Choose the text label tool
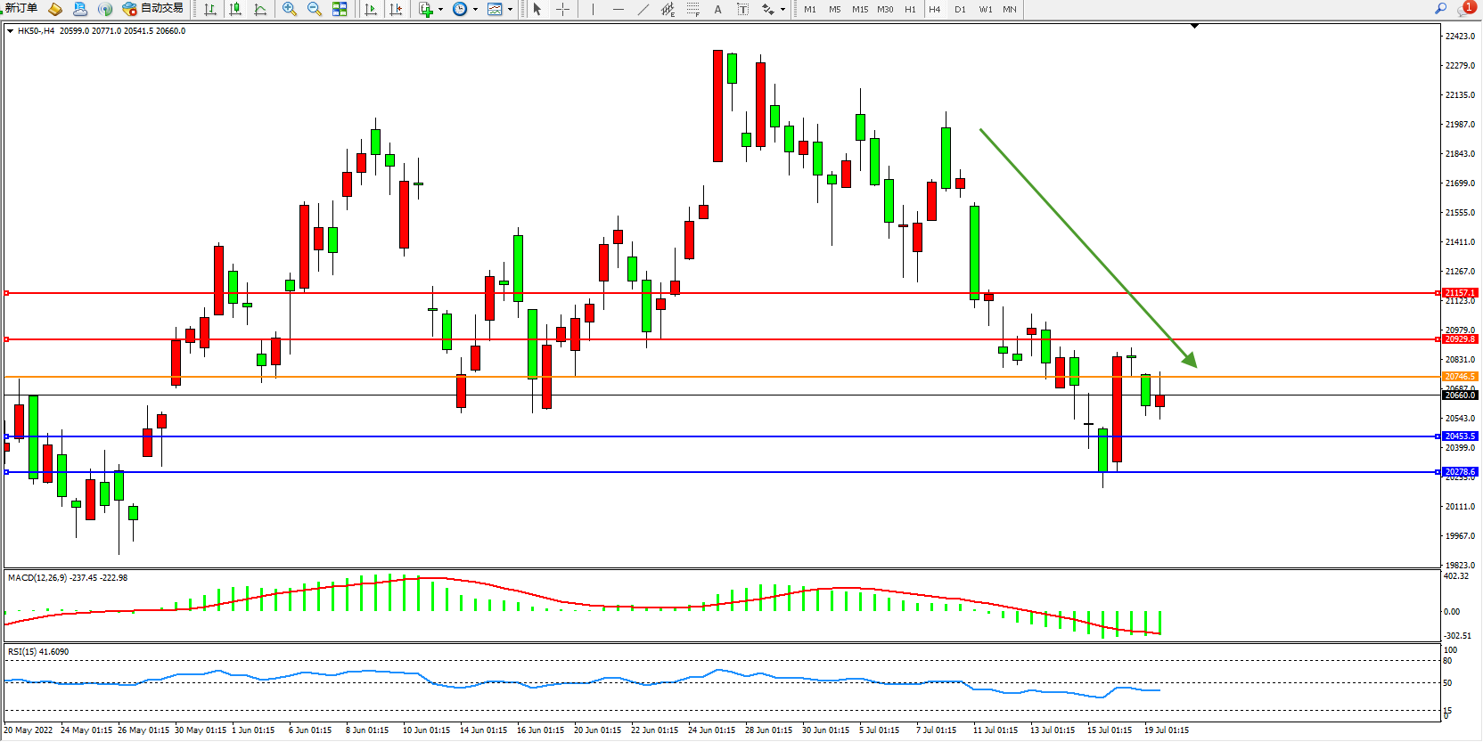Image resolution: width=1483 pixels, height=742 pixels. [717, 9]
